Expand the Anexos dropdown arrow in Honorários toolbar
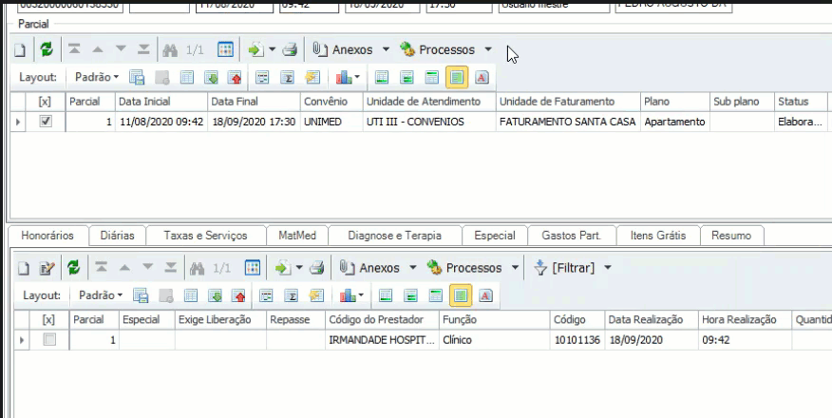 pyautogui.click(x=413, y=268)
